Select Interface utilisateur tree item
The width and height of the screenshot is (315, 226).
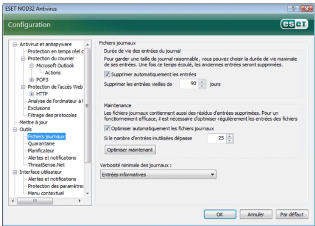coord(40,172)
